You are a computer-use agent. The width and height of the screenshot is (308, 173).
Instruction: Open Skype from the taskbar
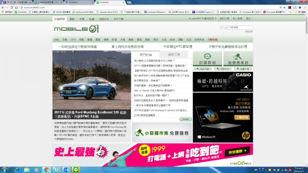click(56, 170)
